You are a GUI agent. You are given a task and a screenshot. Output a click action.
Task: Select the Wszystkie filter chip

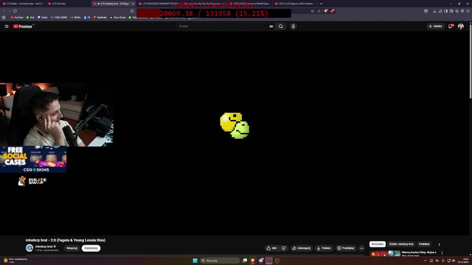pos(377,244)
